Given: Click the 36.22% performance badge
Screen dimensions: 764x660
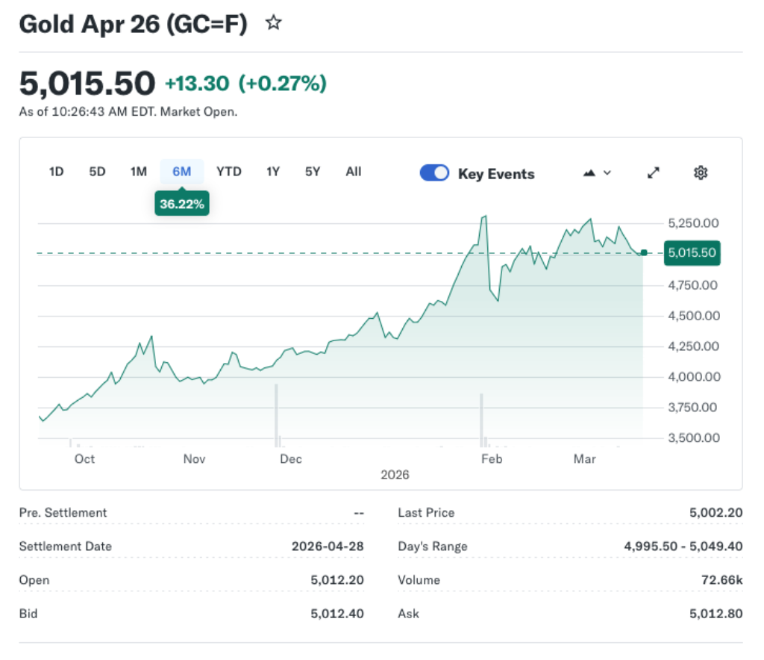Looking at the screenshot, I should pos(182,204).
